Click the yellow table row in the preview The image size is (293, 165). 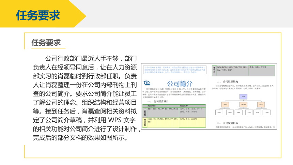click(174, 122)
